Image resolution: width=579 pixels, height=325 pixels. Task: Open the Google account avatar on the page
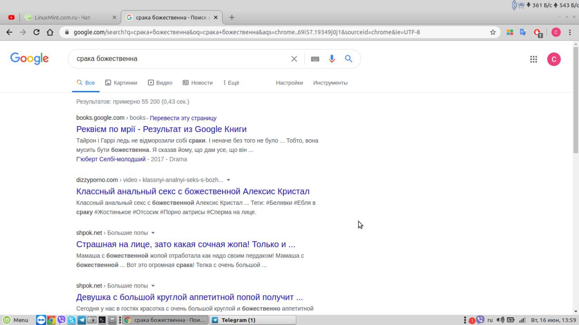[x=554, y=59]
